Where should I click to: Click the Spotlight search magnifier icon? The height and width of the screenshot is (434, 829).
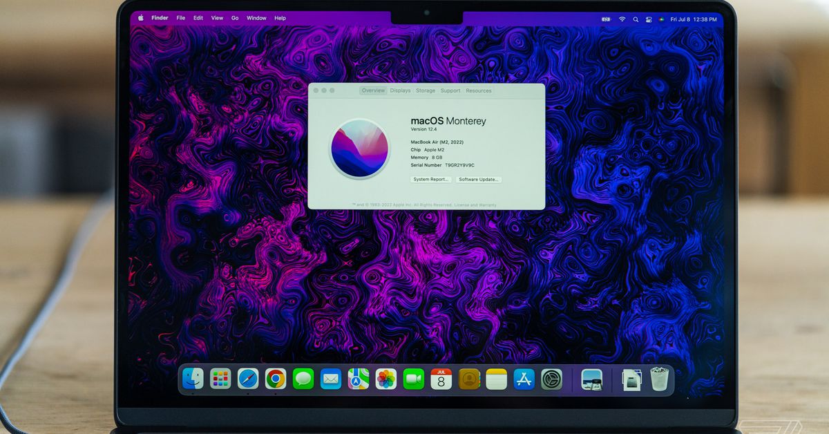point(636,19)
